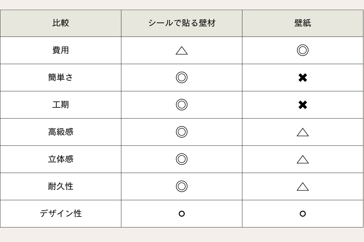Click the small circle under 壁紙 デザイン性
364x242 pixels.
pyautogui.click(x=303, y=214)
